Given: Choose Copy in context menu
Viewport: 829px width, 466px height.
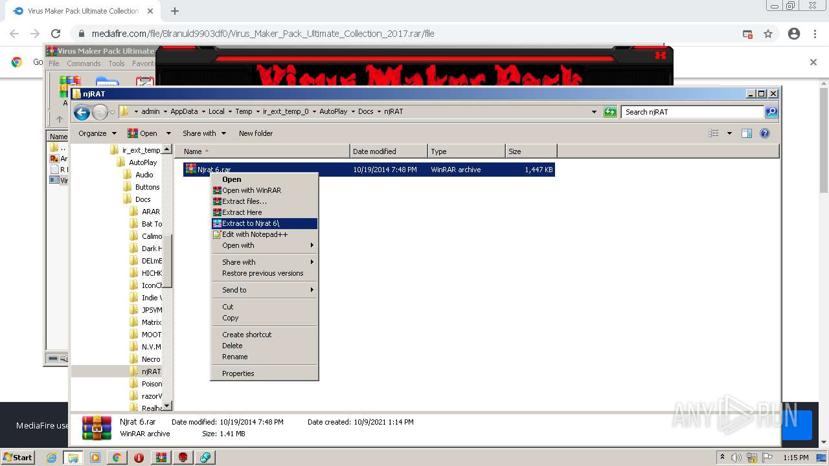Looking at the screenshot, I should click(x=264, y=318).
